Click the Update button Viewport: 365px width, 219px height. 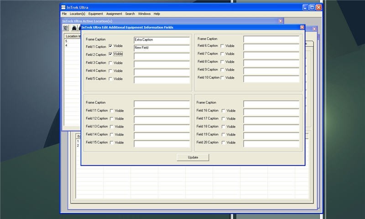tap(193, 157)
